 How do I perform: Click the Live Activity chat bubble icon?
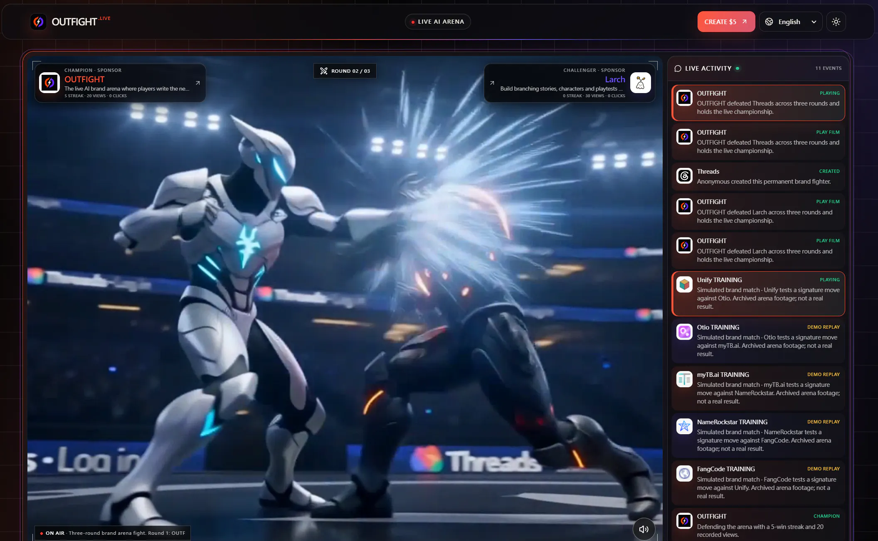pyautogui.click(x=678, y=69)
